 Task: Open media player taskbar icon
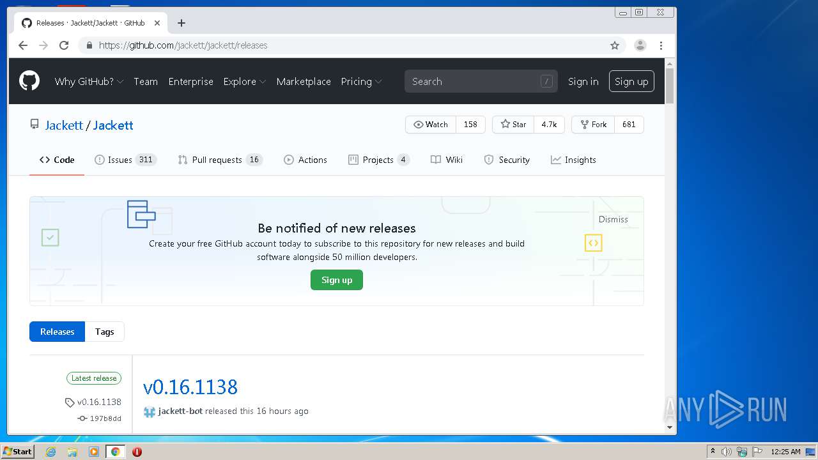point(94,452)
